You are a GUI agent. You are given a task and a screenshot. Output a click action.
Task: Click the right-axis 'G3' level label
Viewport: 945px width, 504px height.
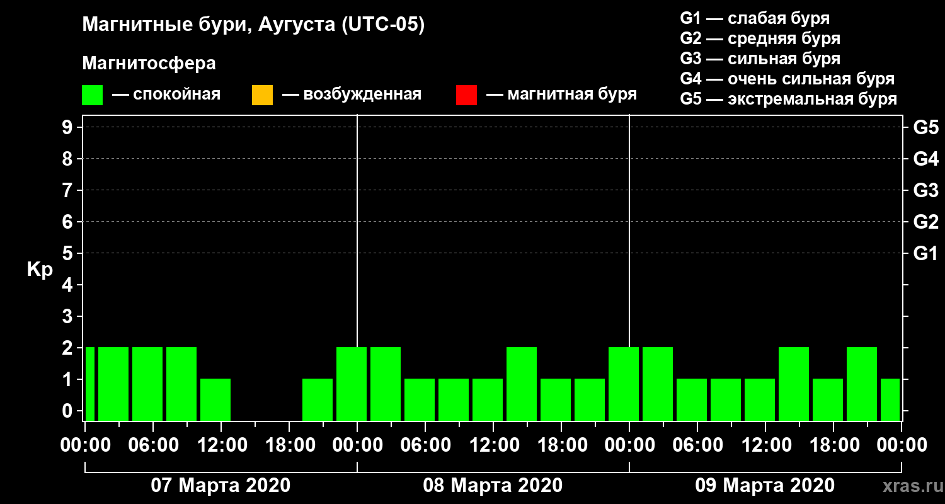[925, 190]
